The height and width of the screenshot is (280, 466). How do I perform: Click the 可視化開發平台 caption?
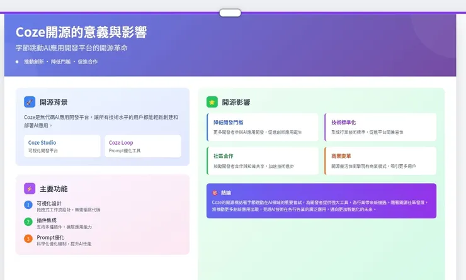click(x=43, y=151)
